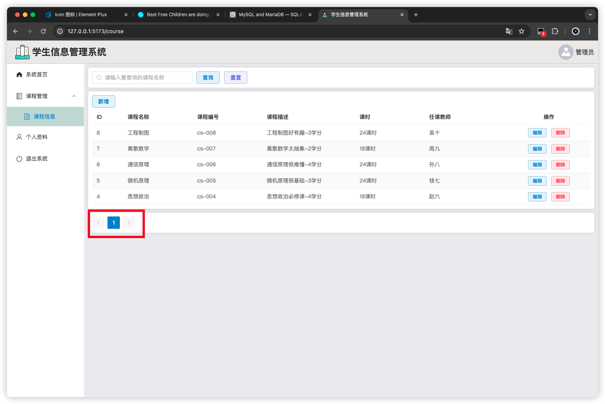Click the 重置 button

[236, 78]
